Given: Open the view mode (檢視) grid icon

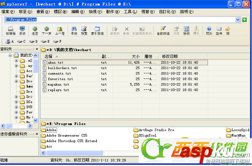Looking at the screenshot, I should pyautogui.click(x=186, y=31).
